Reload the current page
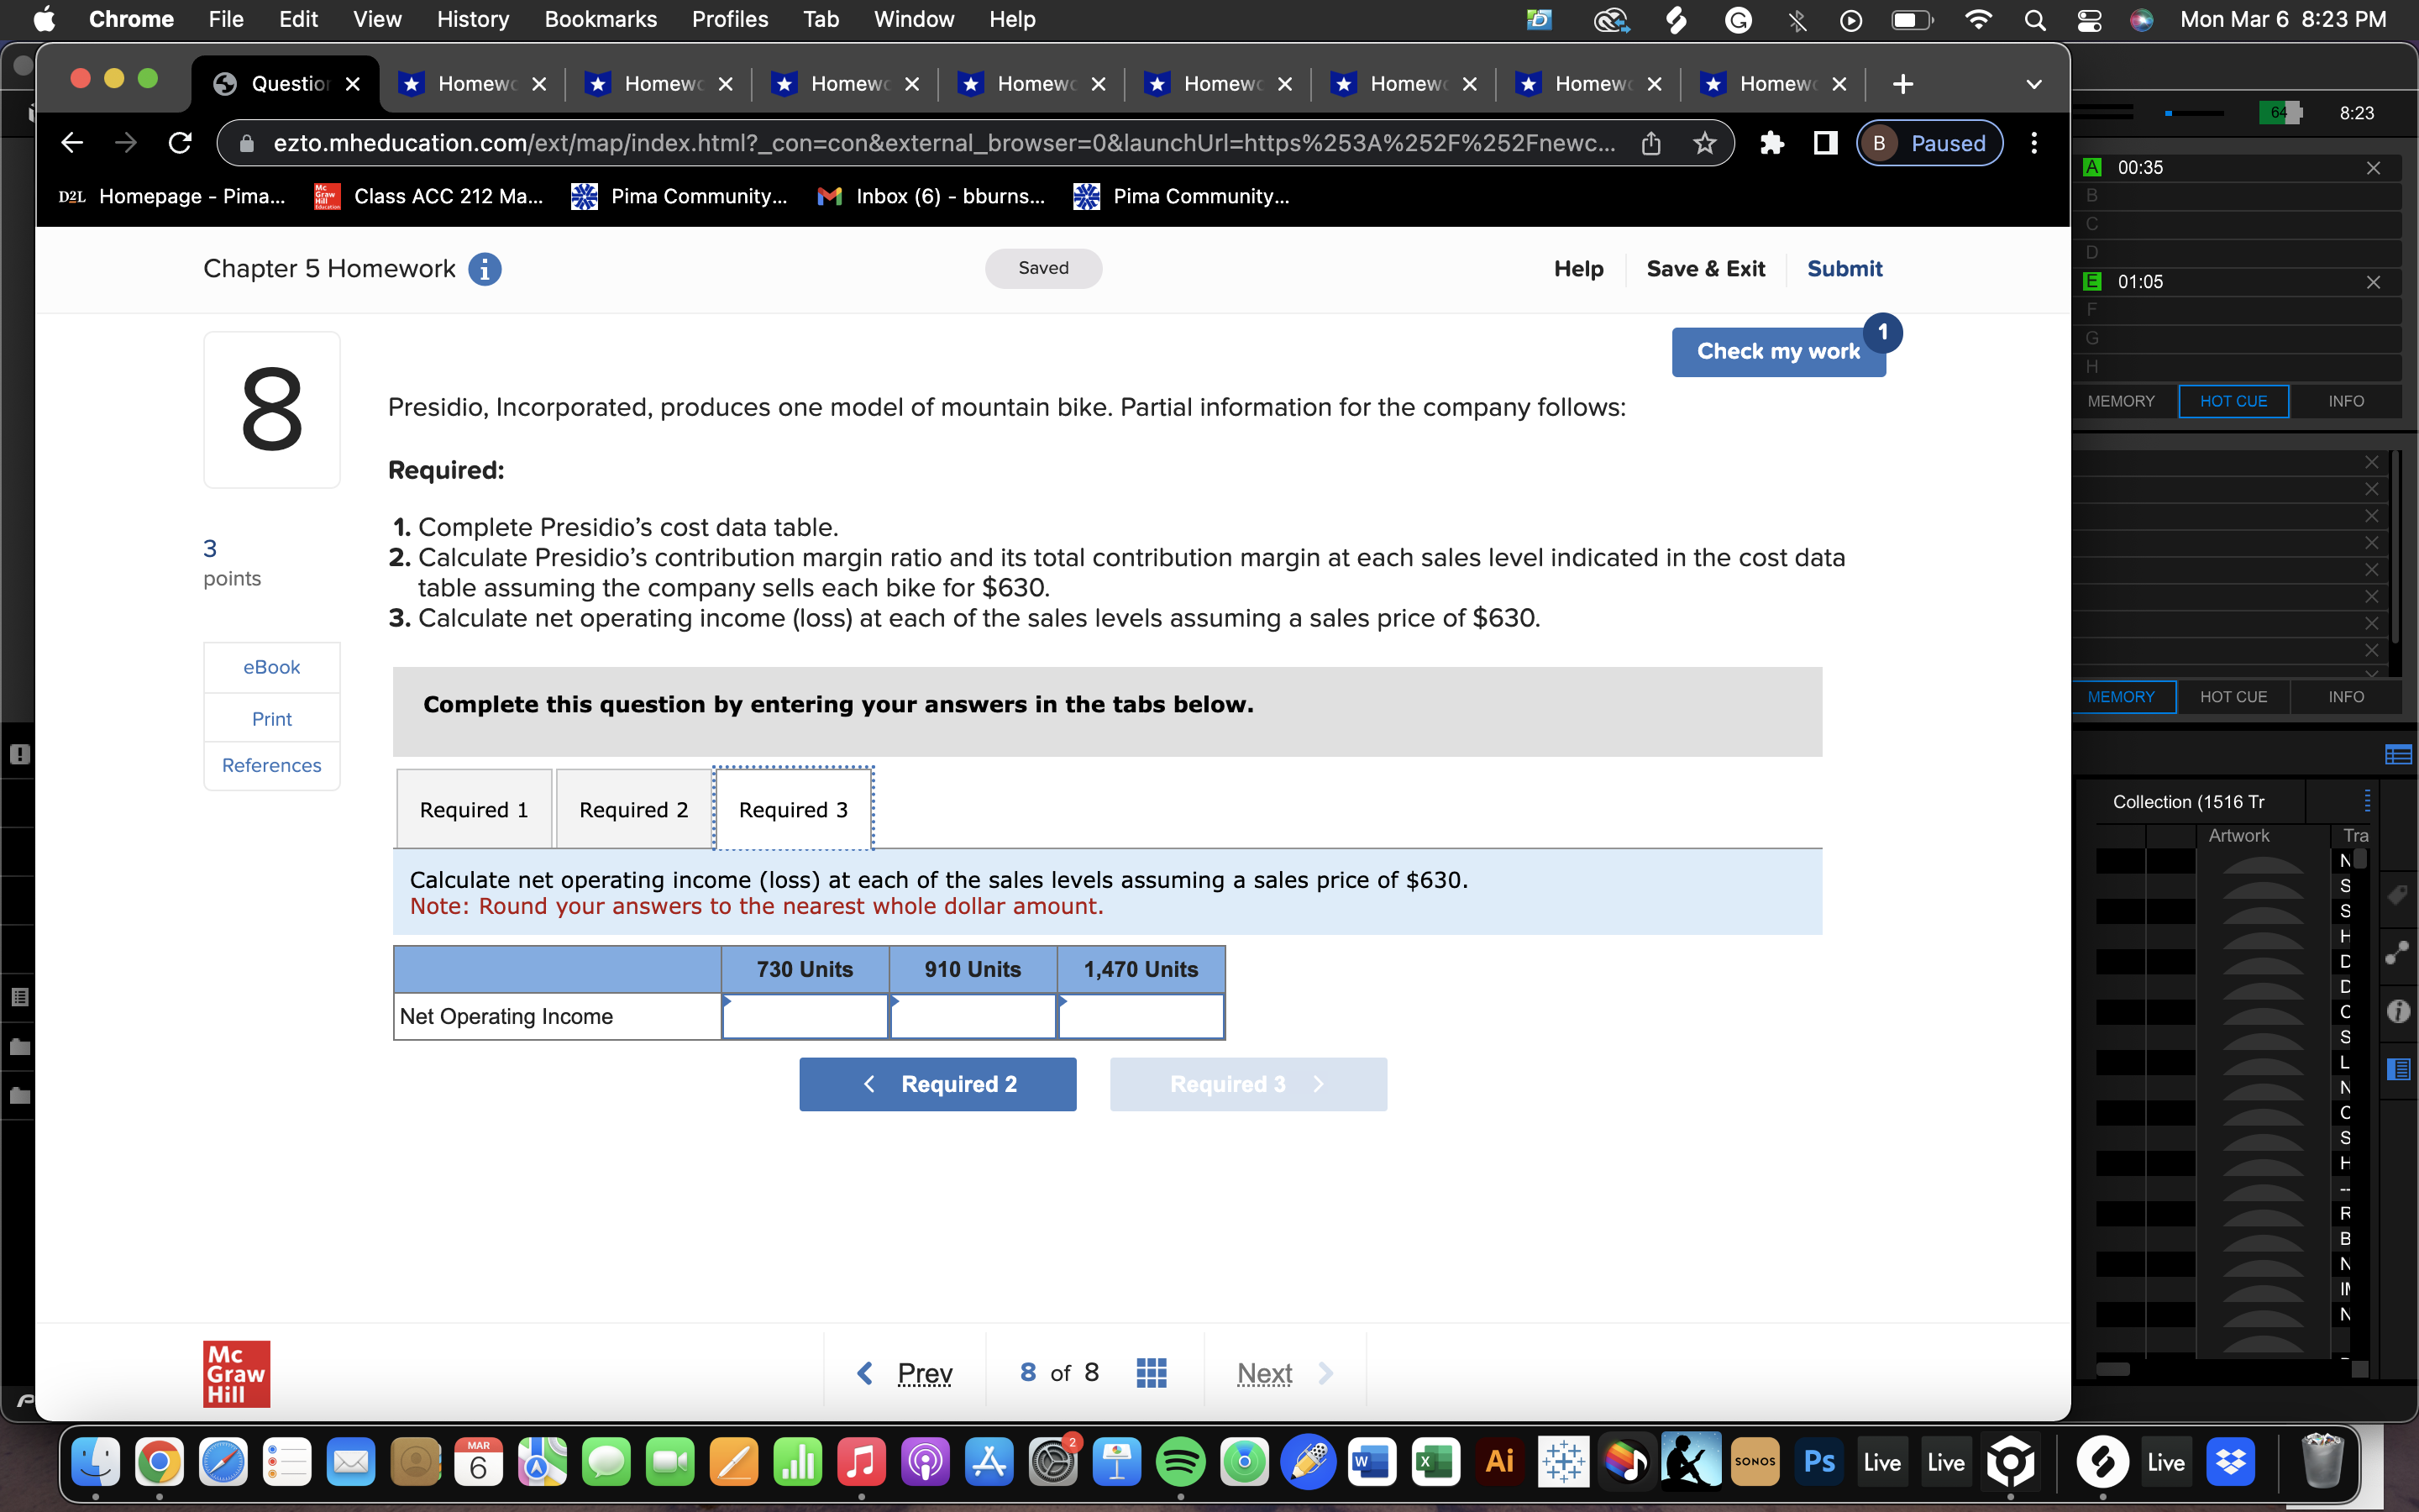Screen dimensions: 2419x1512 coord(180,144)
